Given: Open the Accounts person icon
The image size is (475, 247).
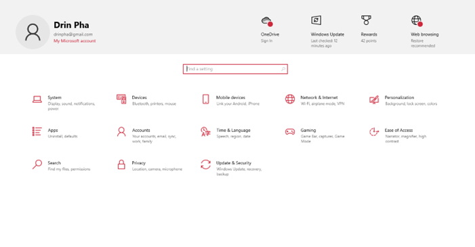Looking at the screenshot, I should point(121,132).
